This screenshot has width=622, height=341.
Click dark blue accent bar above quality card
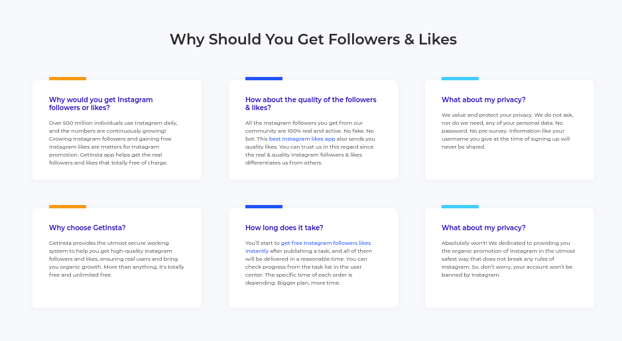(264, 78)
